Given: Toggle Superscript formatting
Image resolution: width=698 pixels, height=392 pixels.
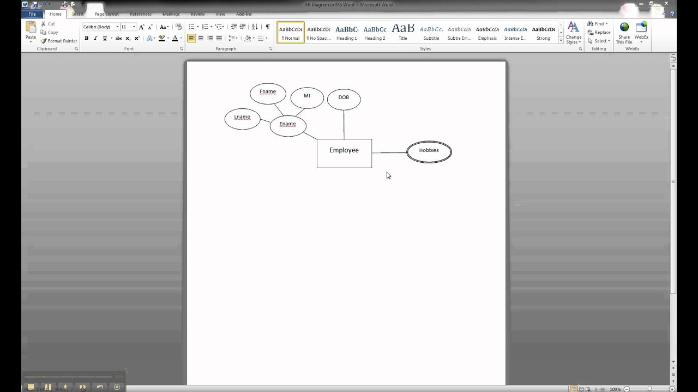Looking at the screenshot, I should coord(136,38).
